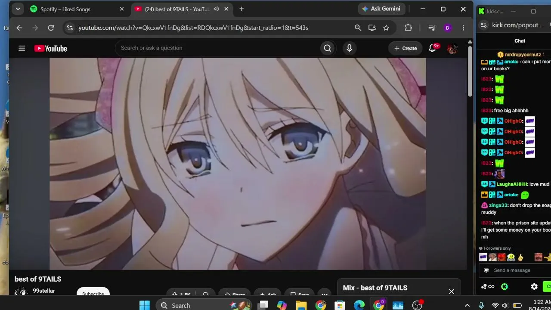Viewport: 551px width, 310px height.
Task: Click the Followers only label in Kick chat
Action: click(x=497, y=248)
